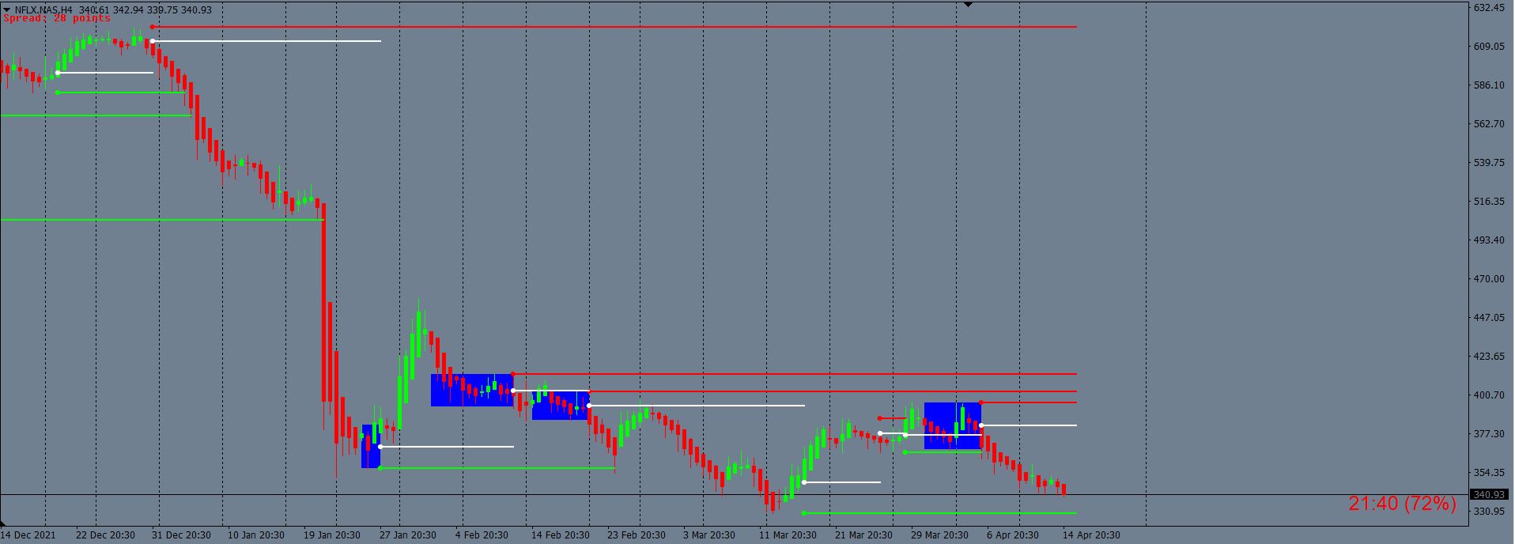
Task: Click the 14 Apr 20:30 time label
Action: pos(1090,535)
